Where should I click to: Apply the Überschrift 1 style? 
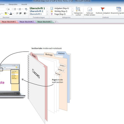tap(37, 8)
